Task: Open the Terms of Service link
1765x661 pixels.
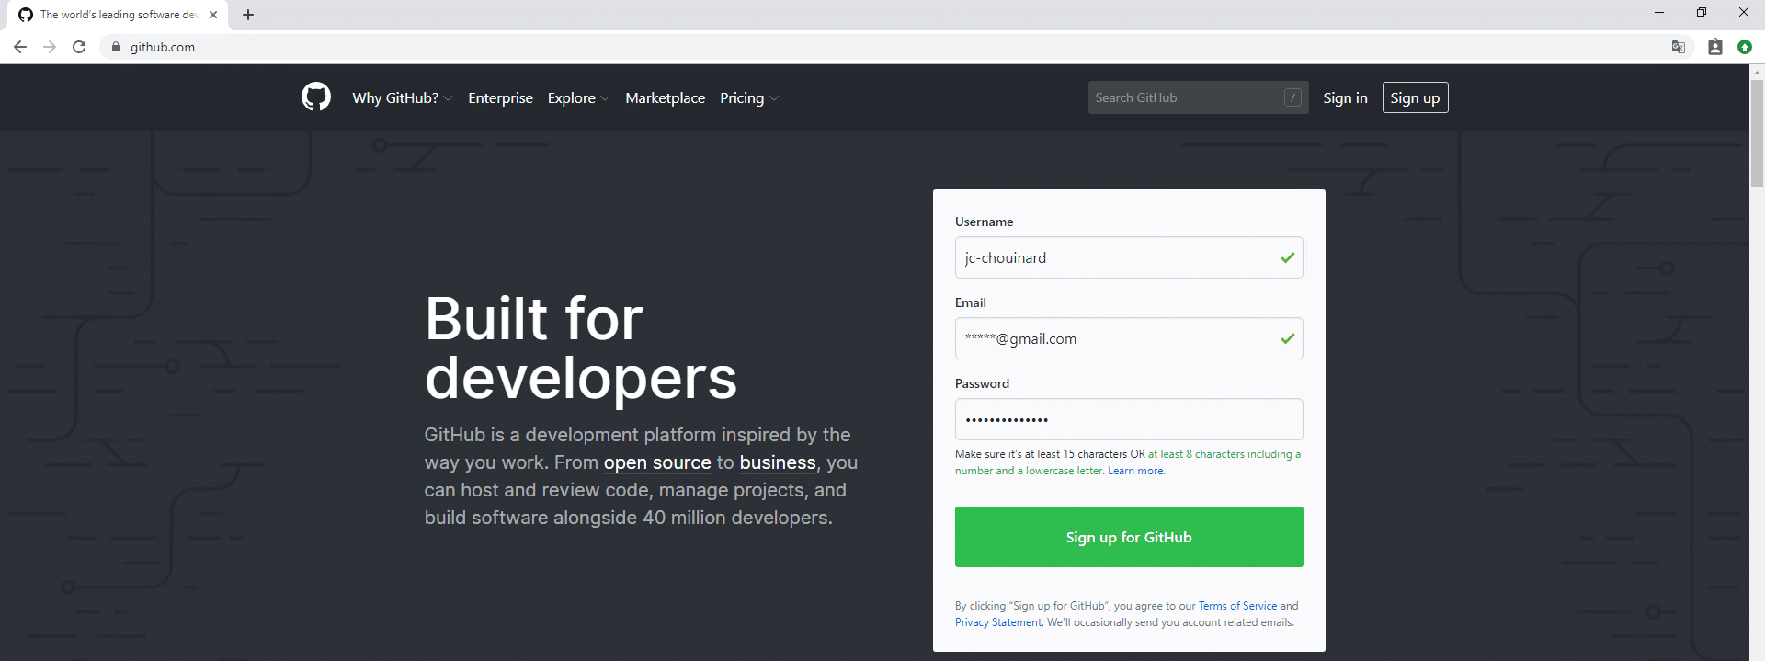Action: (1237, 606)
